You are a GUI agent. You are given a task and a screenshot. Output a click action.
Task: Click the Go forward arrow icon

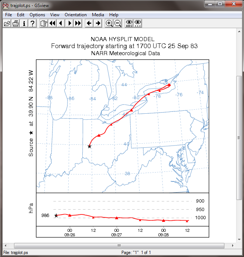98,23
